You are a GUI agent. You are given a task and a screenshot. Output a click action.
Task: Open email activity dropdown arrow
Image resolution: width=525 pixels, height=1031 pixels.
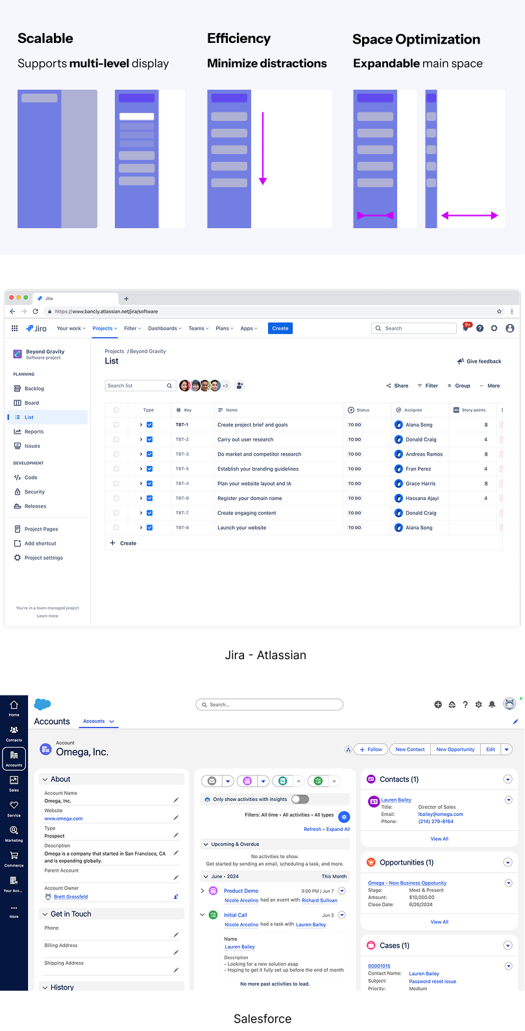point(228,781)
